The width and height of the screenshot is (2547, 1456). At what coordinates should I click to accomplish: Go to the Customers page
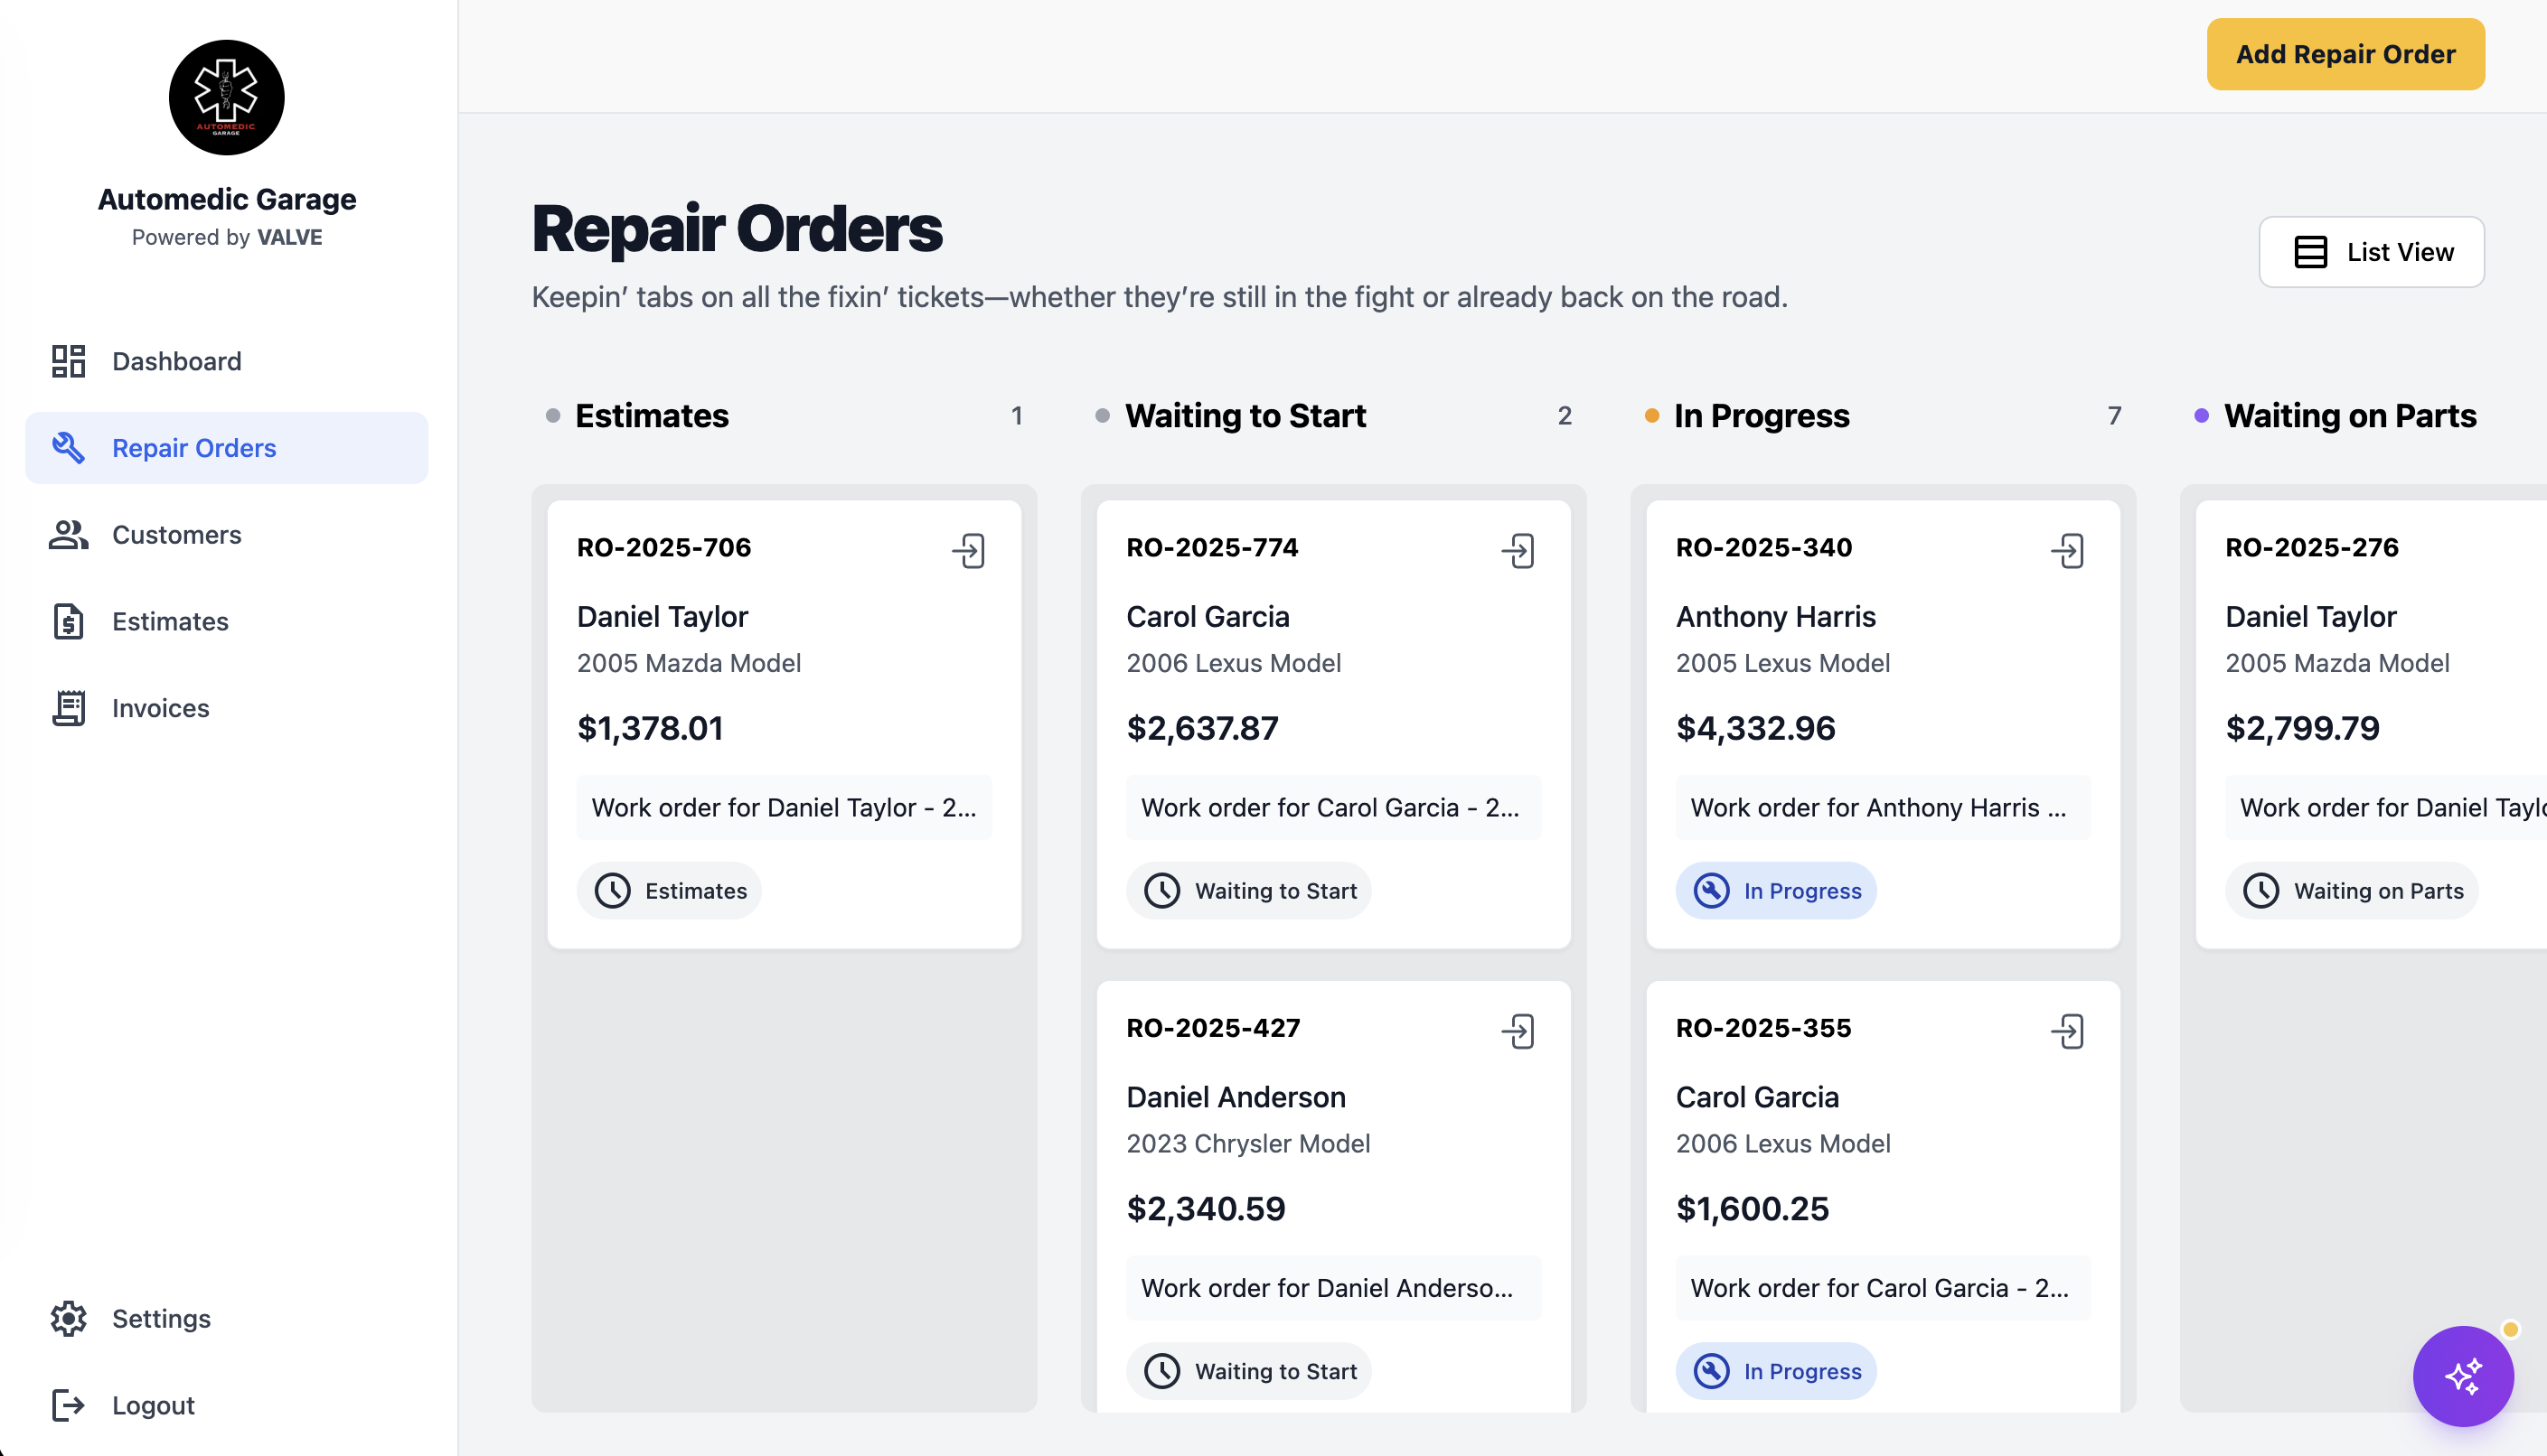pos(176,535)
